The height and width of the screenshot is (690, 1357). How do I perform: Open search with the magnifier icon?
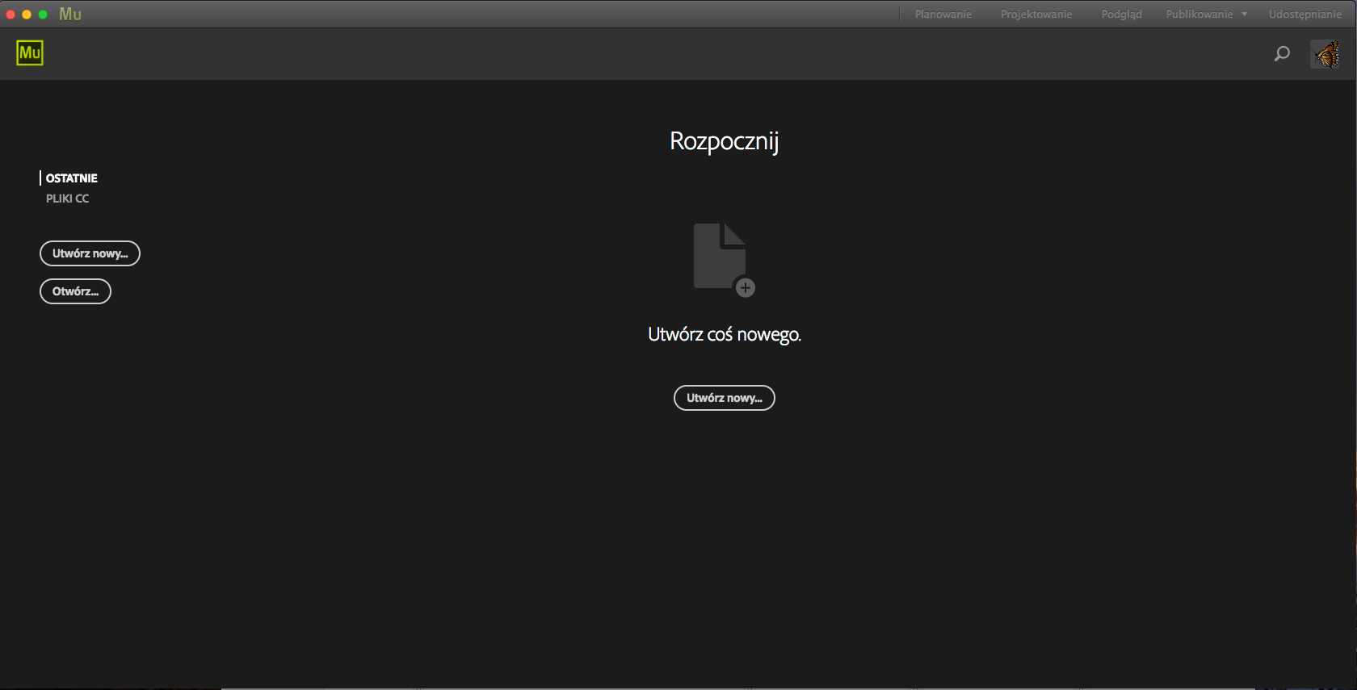1282,54
